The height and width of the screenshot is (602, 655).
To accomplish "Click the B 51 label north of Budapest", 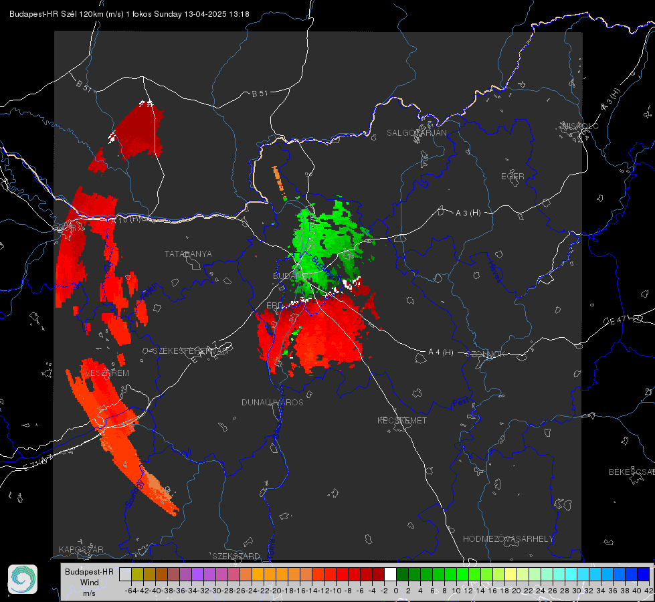I will coord(260,94).
